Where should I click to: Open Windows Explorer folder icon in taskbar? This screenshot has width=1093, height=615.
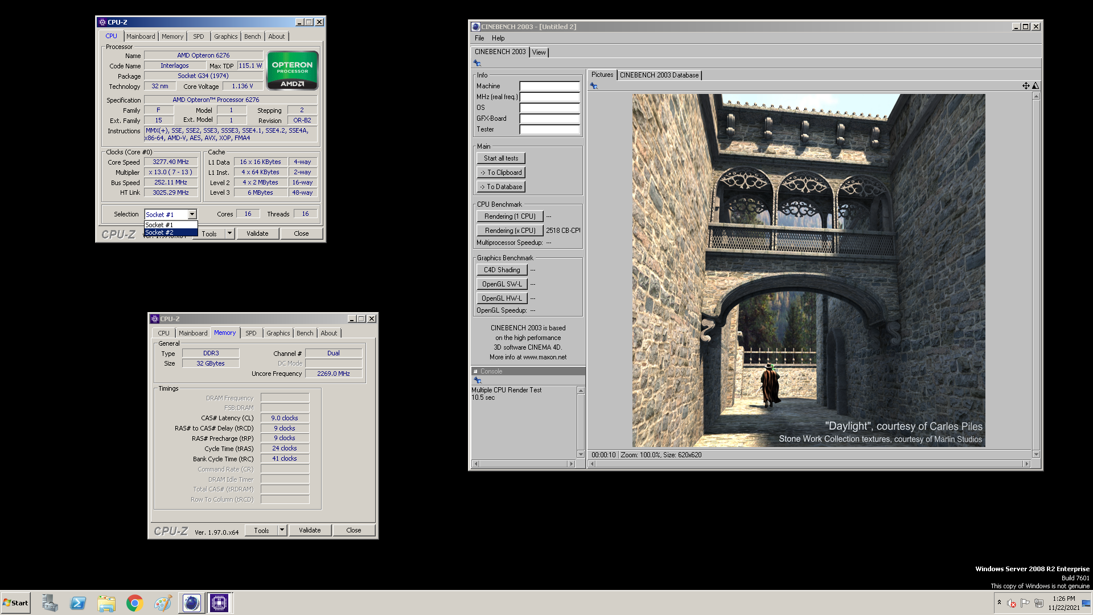point(106,603)
